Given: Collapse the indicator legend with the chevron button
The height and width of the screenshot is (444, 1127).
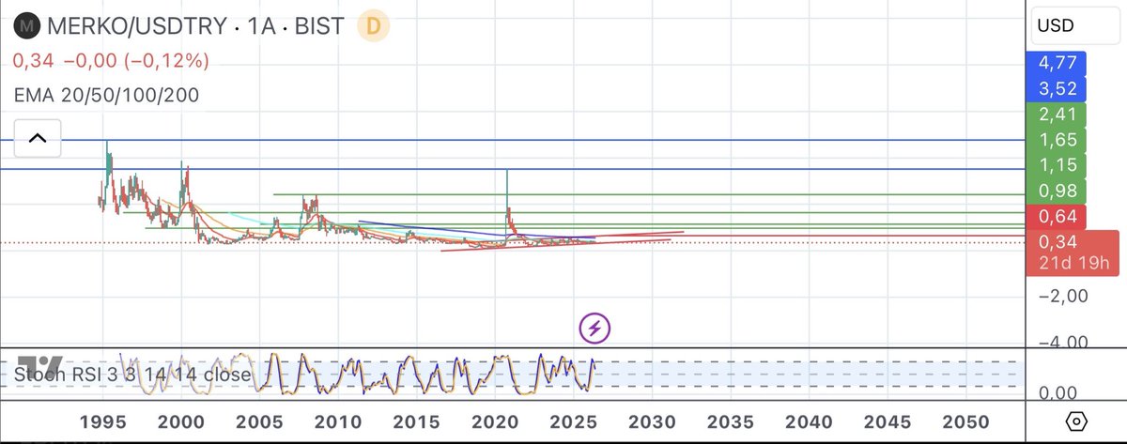Looking at the screenshot, I should (x=37, y=138).
